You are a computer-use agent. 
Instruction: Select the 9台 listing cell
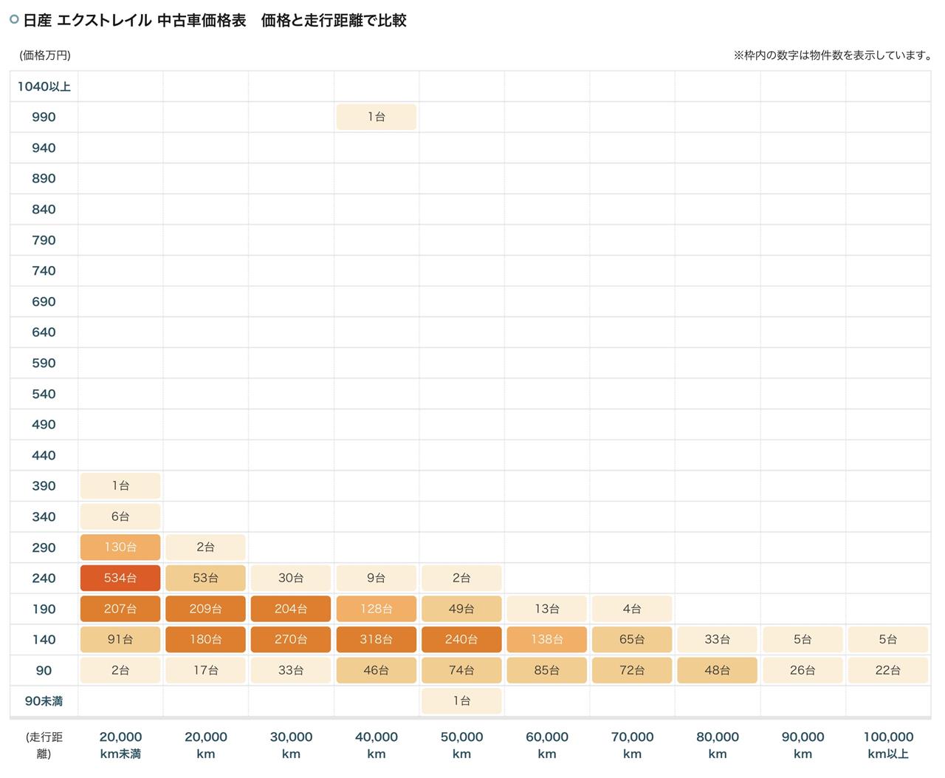click(x=377, y=578)
